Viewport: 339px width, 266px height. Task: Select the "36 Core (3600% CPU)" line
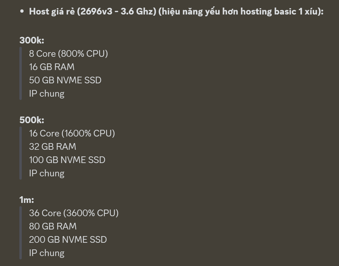point(74,213)
